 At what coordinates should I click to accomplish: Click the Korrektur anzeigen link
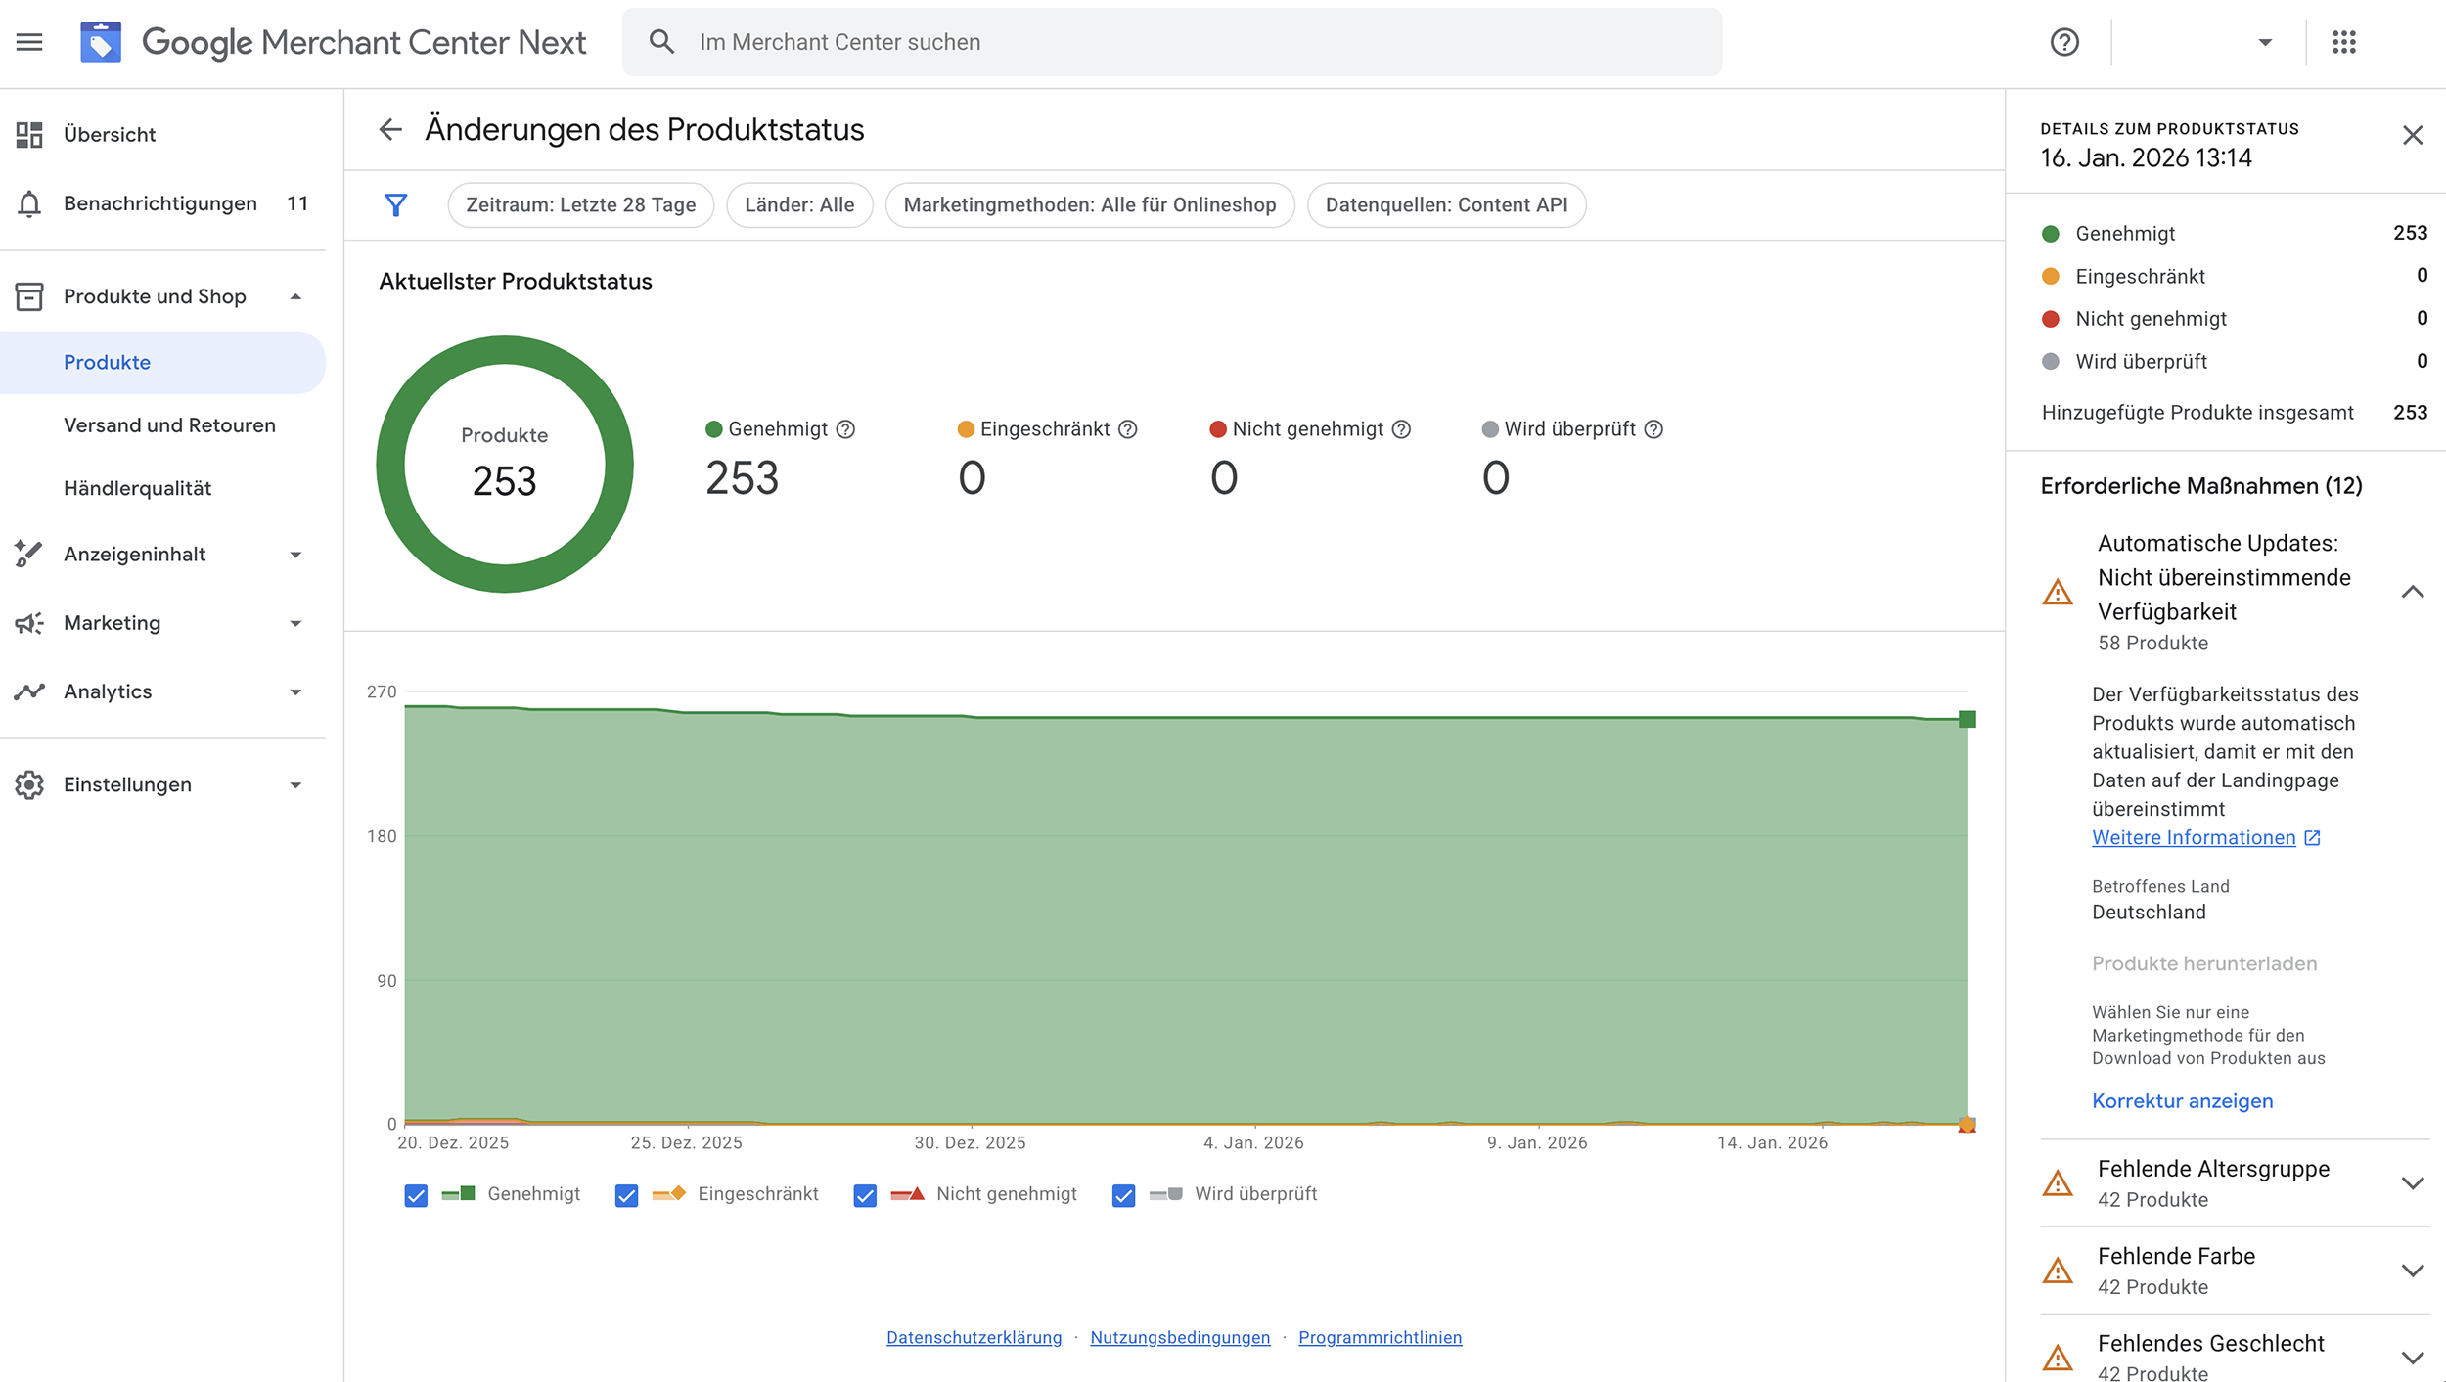(x=2182, y=1101)
